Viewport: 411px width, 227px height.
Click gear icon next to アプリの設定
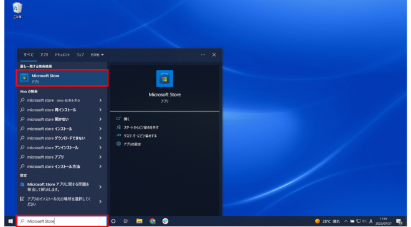point(118,144)
